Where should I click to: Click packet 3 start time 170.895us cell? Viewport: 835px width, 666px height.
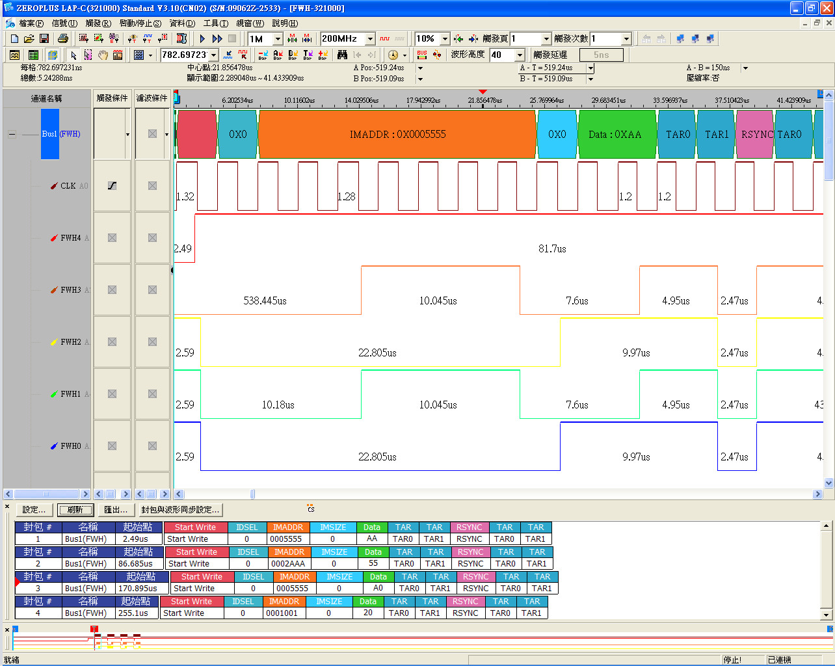click(x=142, y=589)
